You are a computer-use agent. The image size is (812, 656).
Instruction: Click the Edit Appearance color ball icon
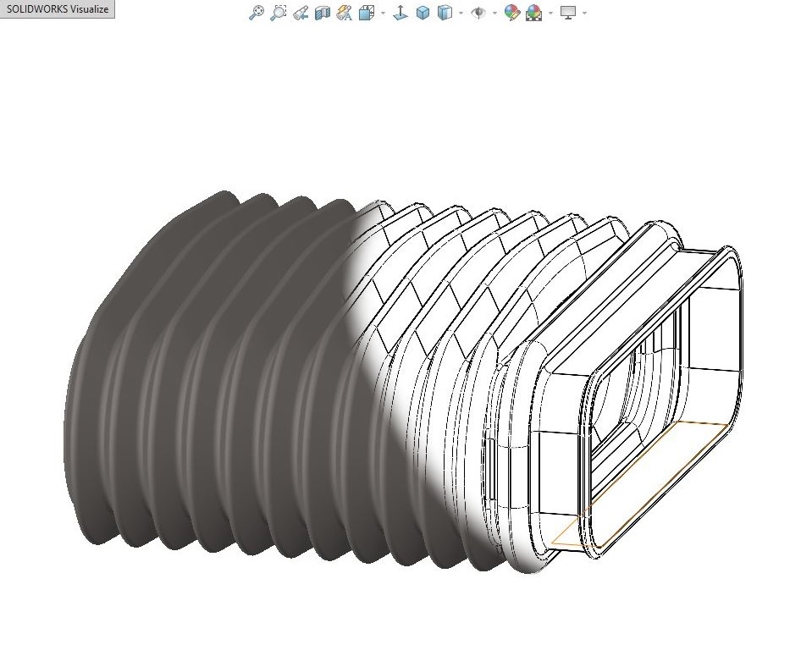511,13
